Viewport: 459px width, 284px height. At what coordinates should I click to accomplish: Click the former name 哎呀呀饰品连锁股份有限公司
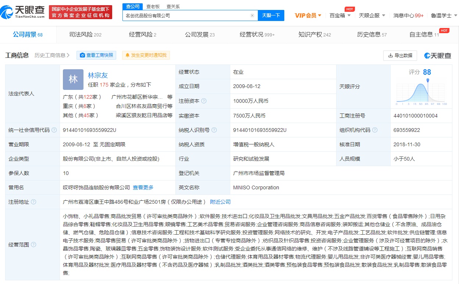coord(96,187)
